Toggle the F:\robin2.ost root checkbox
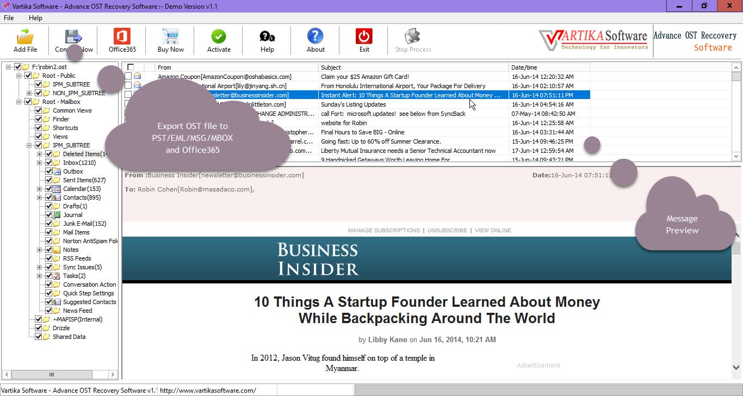The width and height of the screenshot is (743, 396). click(18, 67)
